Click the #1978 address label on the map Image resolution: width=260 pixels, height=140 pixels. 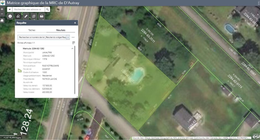coord(90,42)
